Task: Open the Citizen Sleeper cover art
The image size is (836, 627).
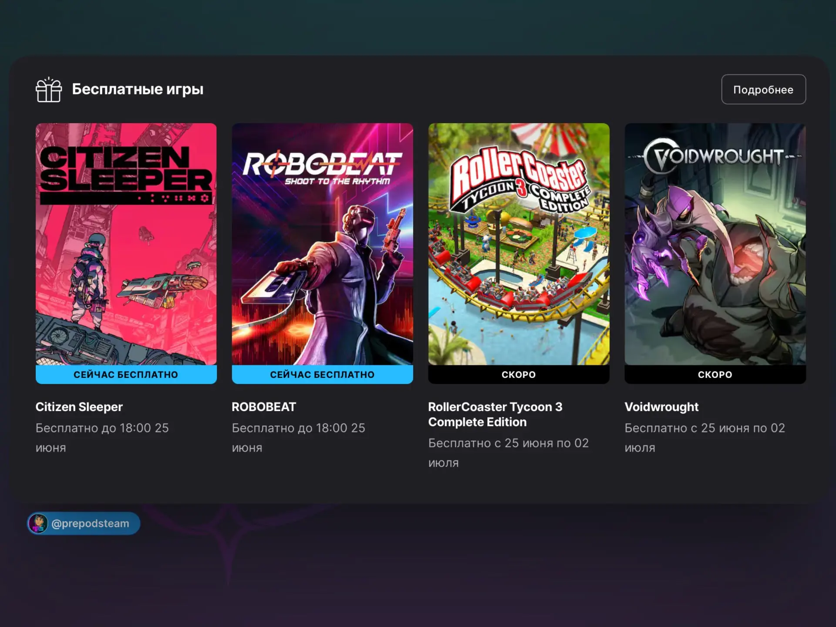Action: (126, 244)
